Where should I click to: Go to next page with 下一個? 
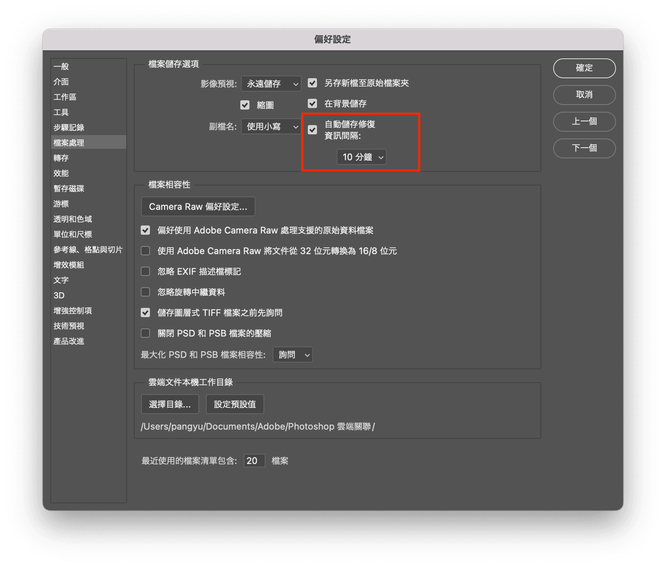click(584, 148)
